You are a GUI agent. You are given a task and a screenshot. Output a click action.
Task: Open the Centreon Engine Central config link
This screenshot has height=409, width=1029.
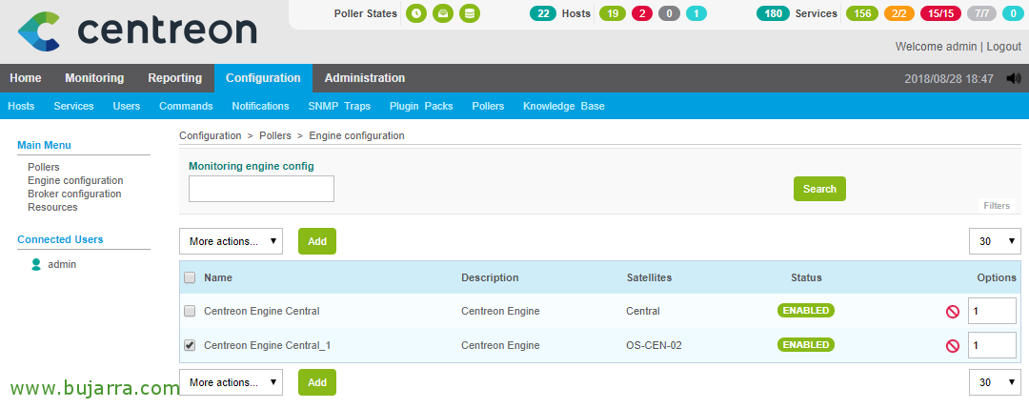point(262,311)
